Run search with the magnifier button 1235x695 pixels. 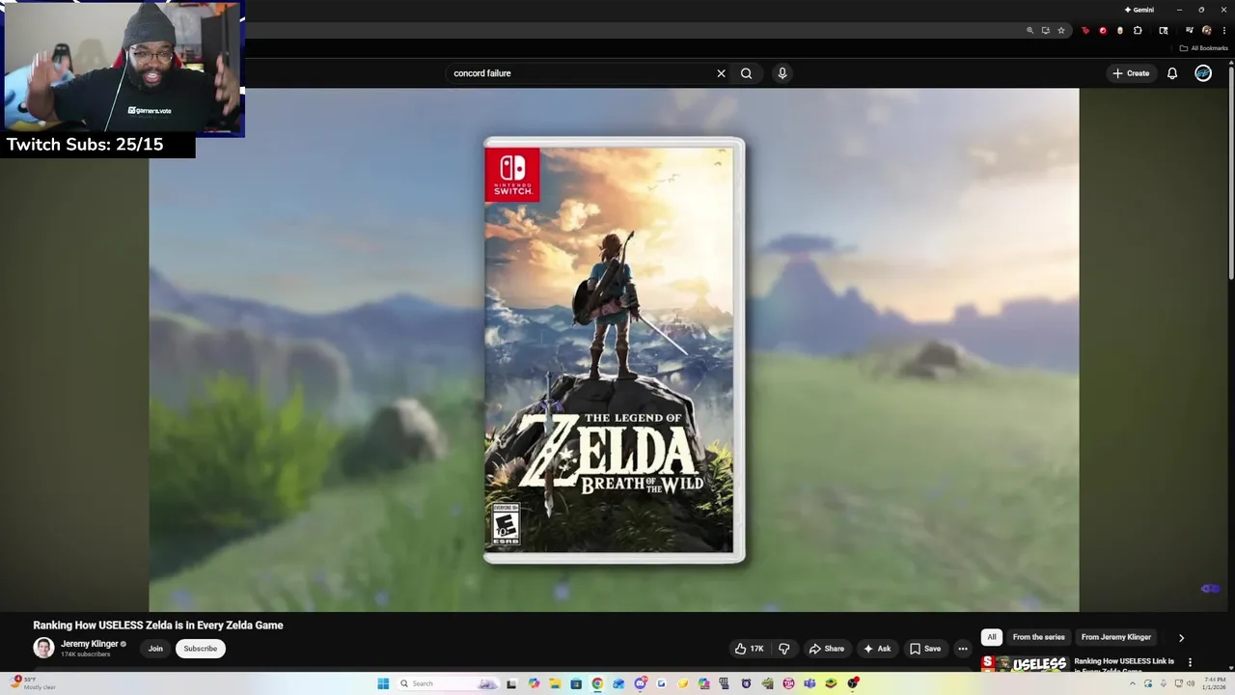(x=746, y=73)
